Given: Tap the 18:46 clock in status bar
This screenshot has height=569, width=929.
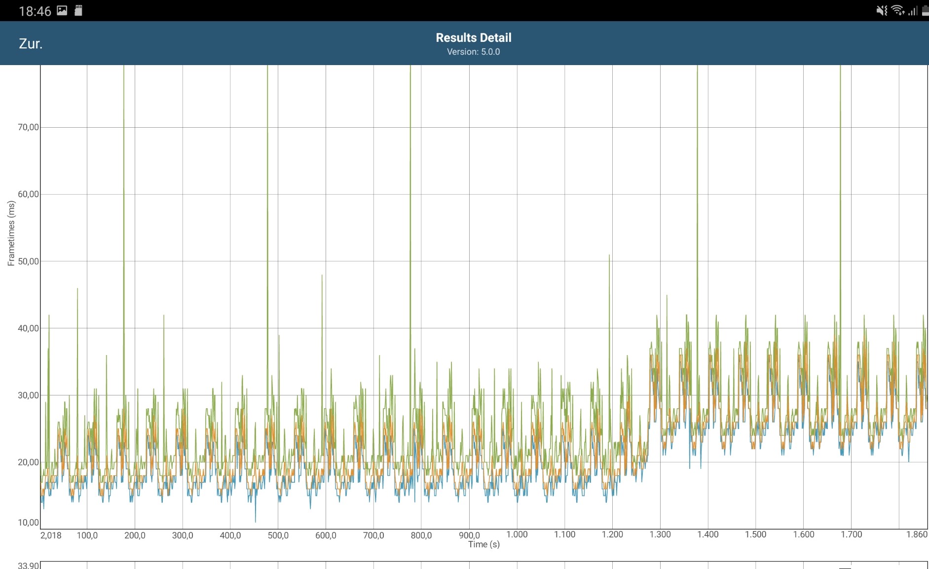Looking at the screenshot, I should click(x=35, y=11).
